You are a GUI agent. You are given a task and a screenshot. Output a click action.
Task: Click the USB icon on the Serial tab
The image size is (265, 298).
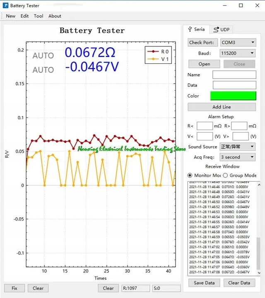(190, 29)
